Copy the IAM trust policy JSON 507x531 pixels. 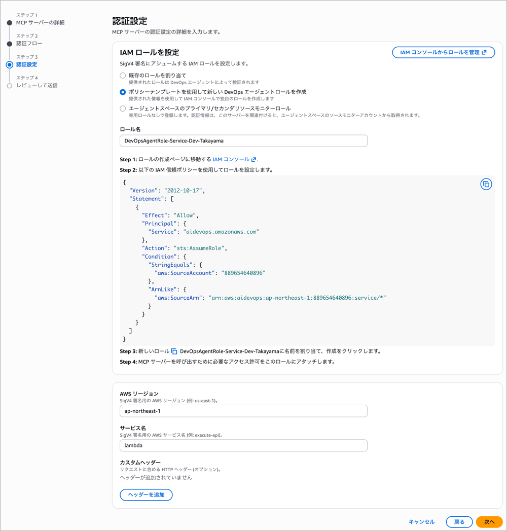point(486,184)
